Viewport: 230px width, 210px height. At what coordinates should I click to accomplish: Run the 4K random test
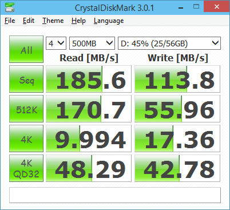click(x=26, y=138)
